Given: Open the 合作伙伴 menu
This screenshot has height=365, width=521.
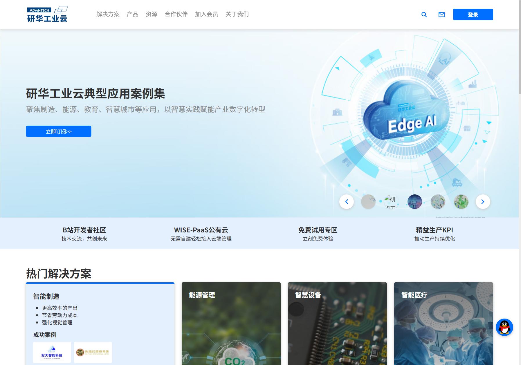Looking at the screenshot, I should click(176, 14).
